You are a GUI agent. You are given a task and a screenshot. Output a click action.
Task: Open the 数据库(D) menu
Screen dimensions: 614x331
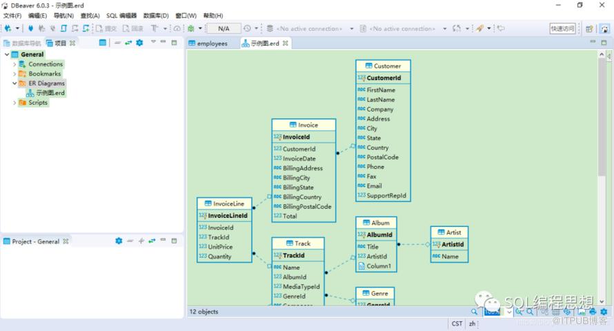pos(155,15)
